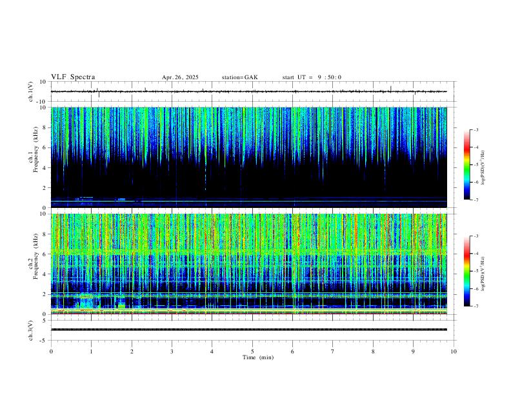Click the 'station=GAK' label
Viewport: 511px width, 394px height.
click(240, 77)
